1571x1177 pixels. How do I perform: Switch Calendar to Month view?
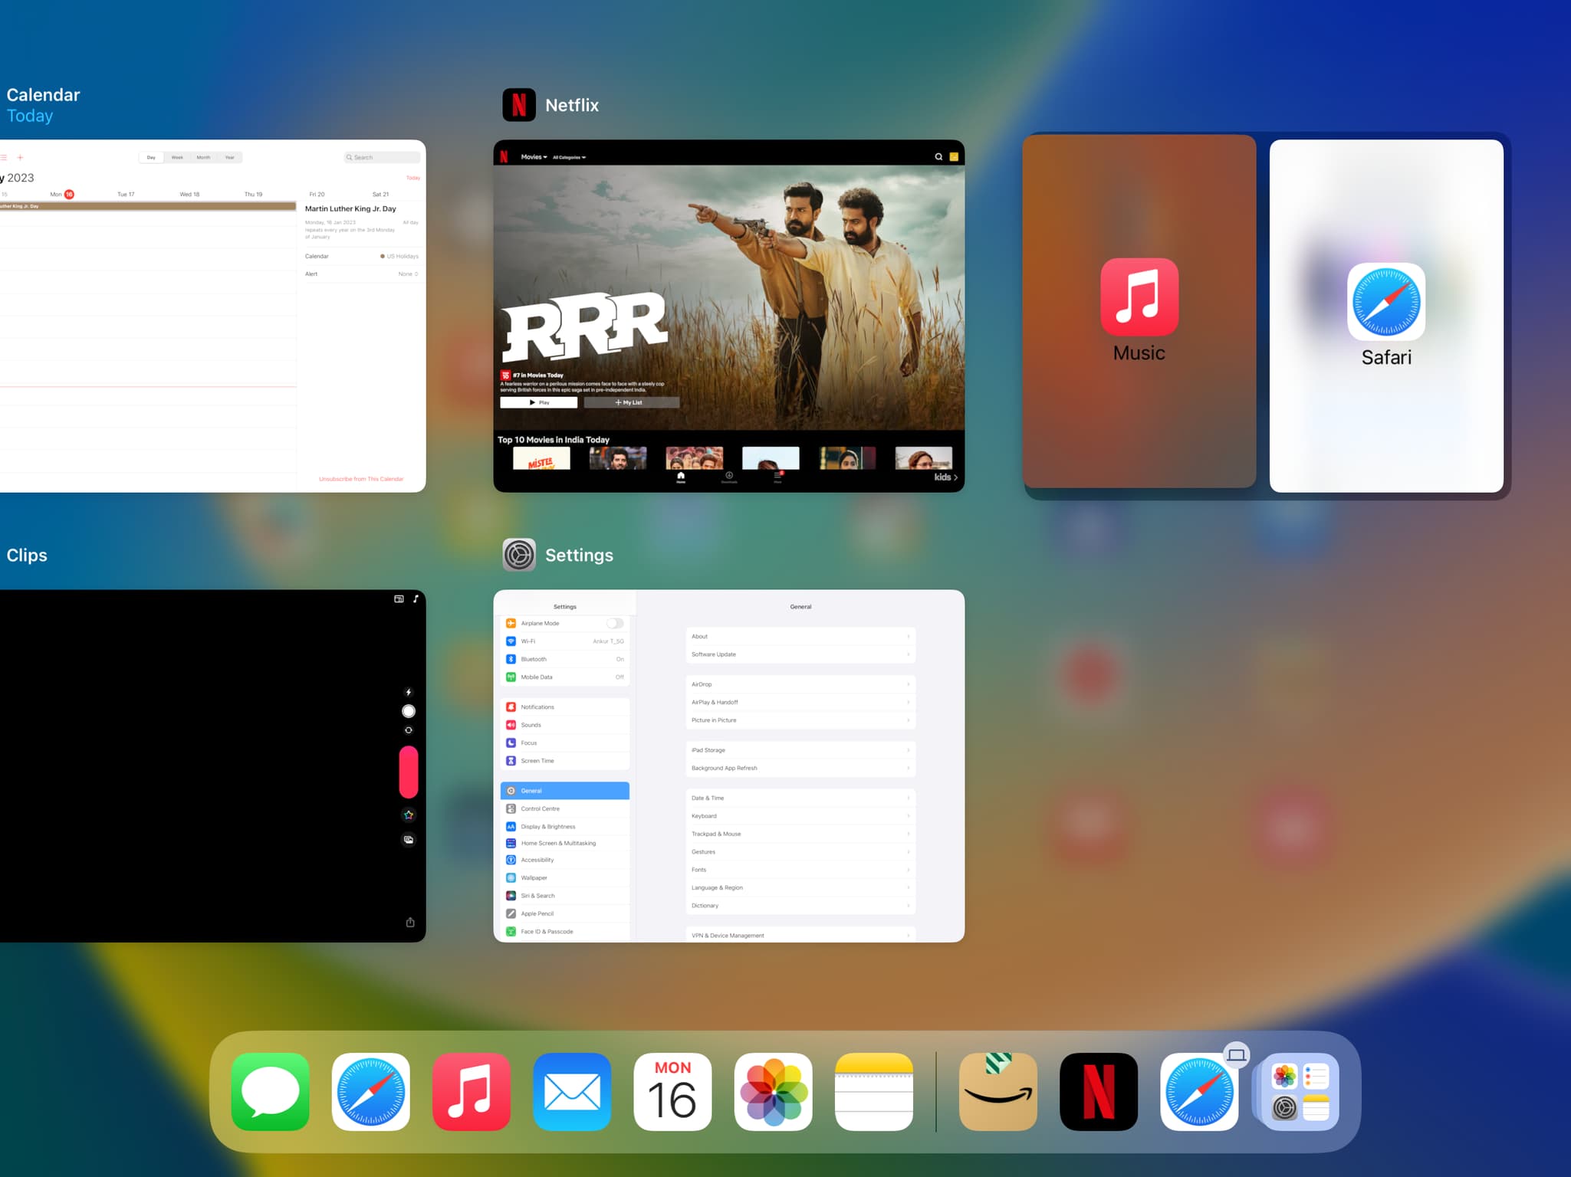[x=203, y=157]
